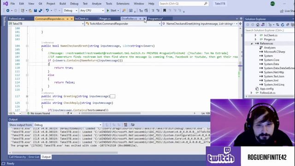Click the Visual Studio logo icon
Screen dimensions: 295x166
[x=6, y=4]
